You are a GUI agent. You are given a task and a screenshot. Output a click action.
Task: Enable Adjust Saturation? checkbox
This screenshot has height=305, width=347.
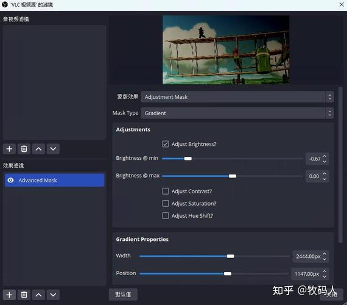(x=166, y=203)
